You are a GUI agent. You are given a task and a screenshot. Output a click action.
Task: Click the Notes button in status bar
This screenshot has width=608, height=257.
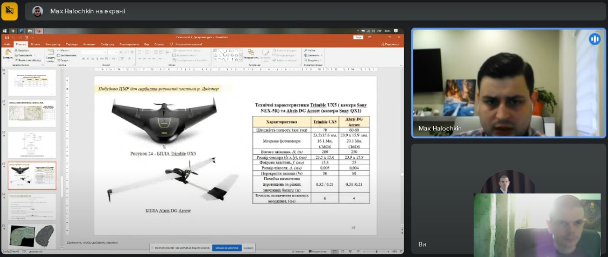299,251
